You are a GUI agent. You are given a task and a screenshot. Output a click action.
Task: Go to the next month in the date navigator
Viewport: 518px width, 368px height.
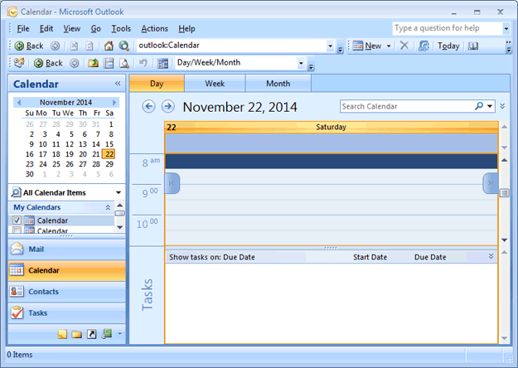(114, 103)
